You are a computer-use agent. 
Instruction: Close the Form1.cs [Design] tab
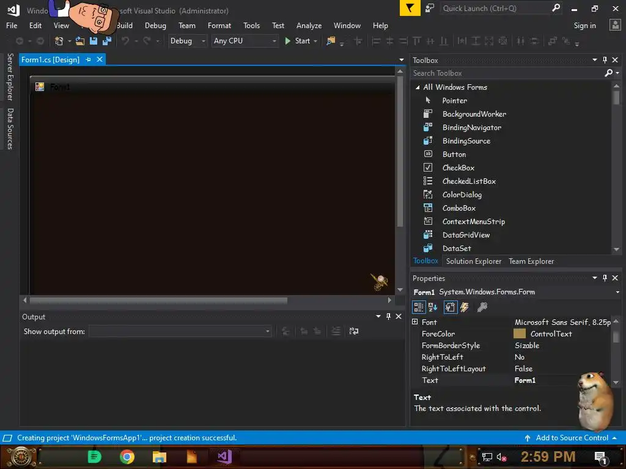[100, 59]
